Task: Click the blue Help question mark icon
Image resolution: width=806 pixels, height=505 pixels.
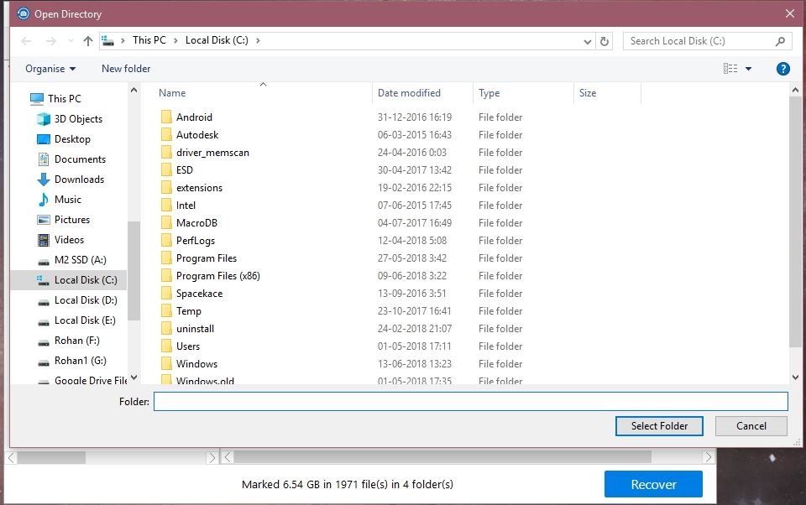Action: coord(782,69)
